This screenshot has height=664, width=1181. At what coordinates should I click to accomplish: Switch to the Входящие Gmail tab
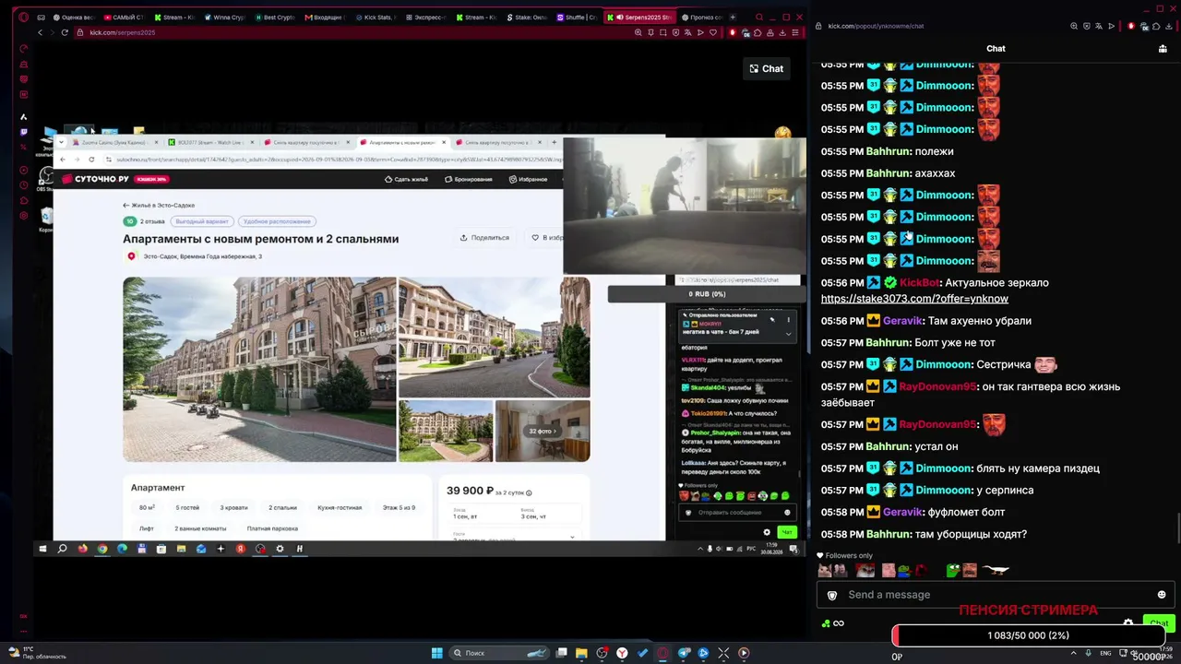tap(328, 18)
